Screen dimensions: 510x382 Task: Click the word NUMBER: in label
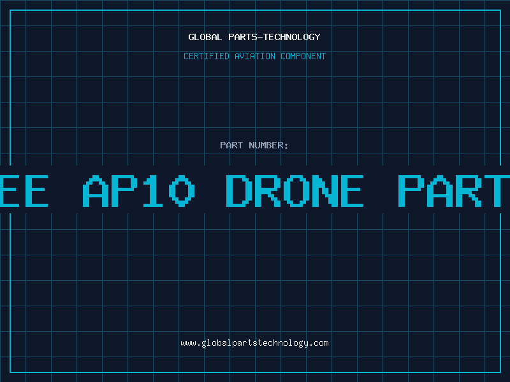[268, 145]
